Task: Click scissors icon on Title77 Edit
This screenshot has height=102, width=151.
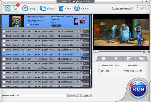Action: 82,59
